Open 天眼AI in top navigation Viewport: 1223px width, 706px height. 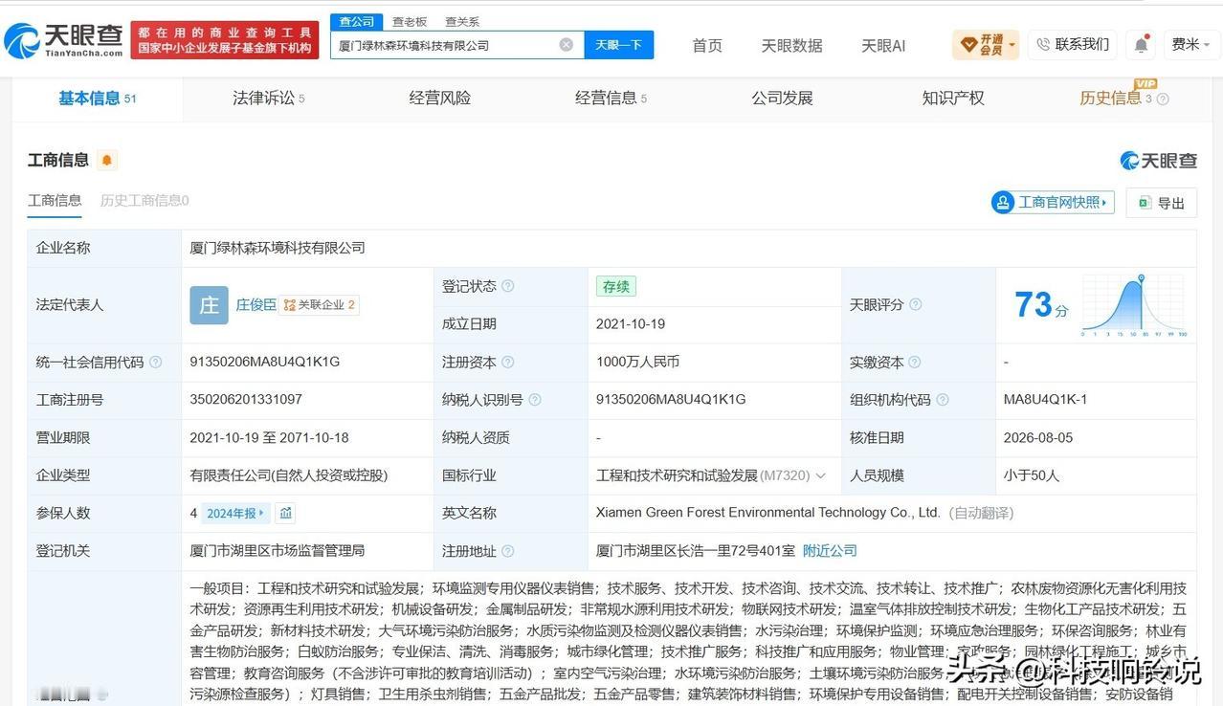click(882, 45)
